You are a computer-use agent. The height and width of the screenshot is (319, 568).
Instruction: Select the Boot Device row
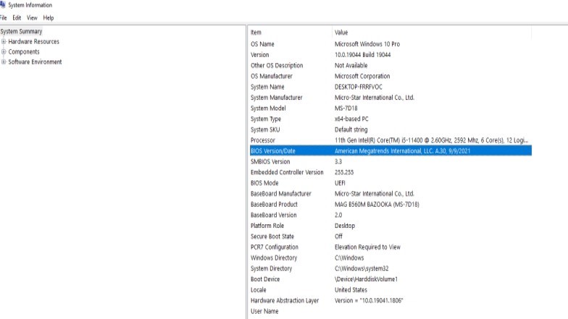click(x=391, y=279)
